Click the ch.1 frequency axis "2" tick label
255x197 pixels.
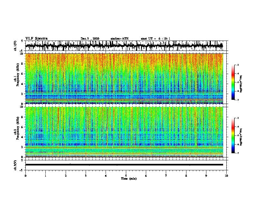tap(22, 94)
